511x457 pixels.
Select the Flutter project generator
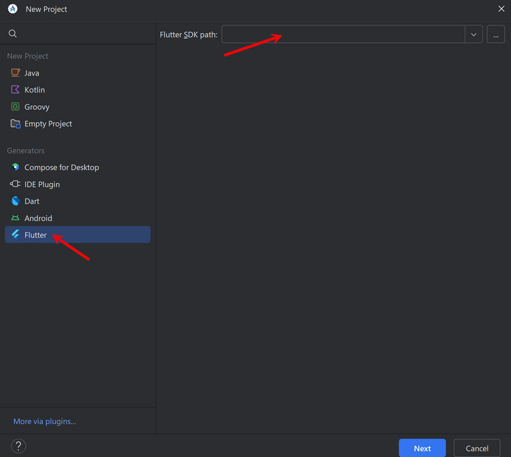(36, 234)
